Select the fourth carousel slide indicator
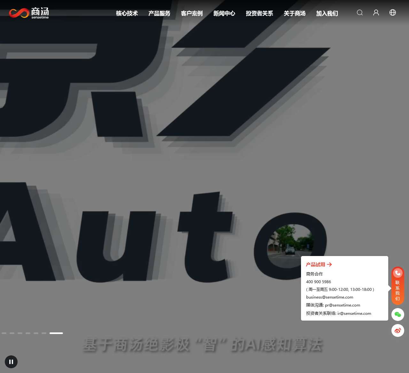409x373 pixels. click(28, 333)
